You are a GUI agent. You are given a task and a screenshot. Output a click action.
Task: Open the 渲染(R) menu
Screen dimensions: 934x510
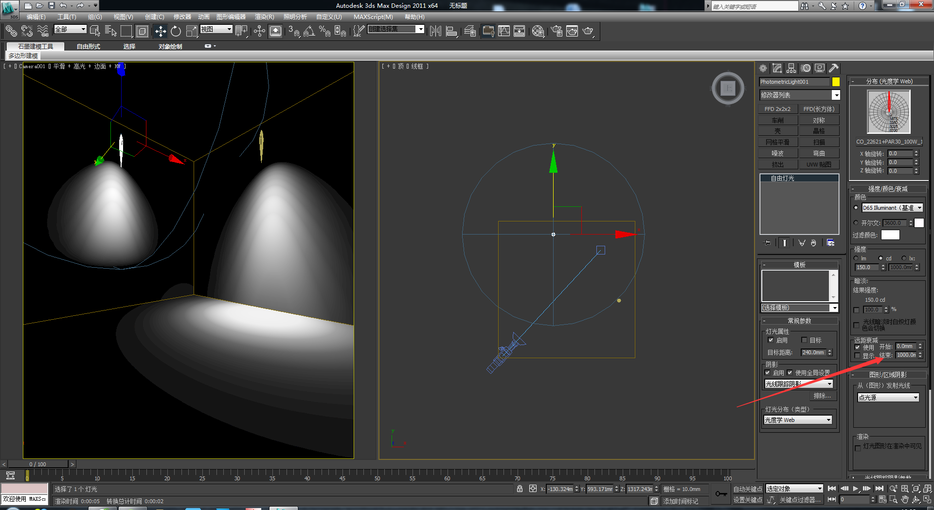[x=264, y=17]
